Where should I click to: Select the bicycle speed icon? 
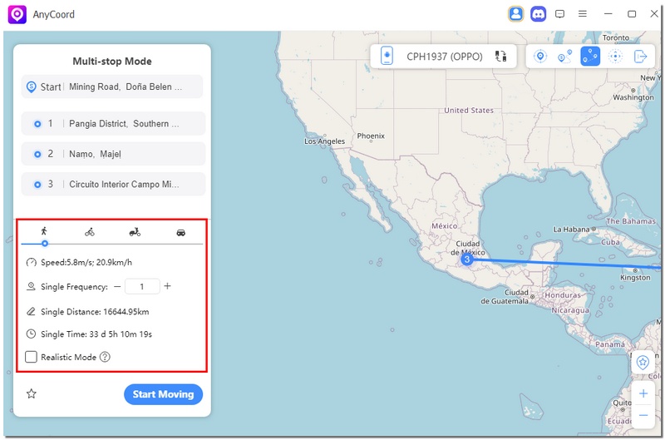(90, 232)
